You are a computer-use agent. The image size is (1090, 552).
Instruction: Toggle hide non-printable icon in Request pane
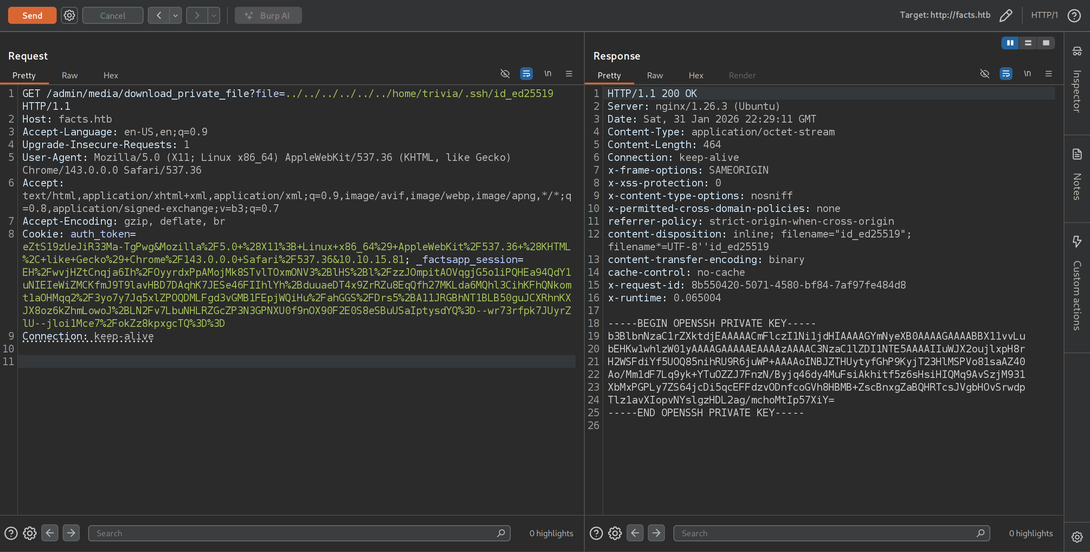coord(505,74)
